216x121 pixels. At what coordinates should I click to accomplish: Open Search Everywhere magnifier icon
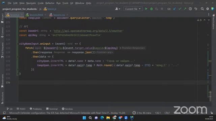click(x=202, y=9)
